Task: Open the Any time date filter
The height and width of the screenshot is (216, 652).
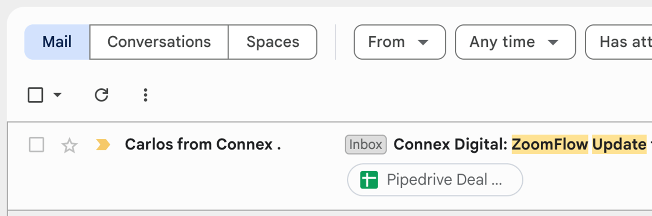Action: [x=515, y=42]
